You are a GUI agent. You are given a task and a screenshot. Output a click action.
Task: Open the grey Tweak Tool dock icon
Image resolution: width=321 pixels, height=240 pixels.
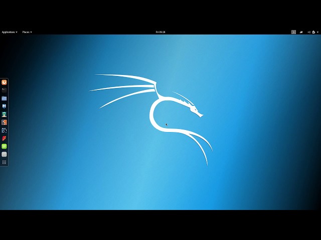coord(4,154)
